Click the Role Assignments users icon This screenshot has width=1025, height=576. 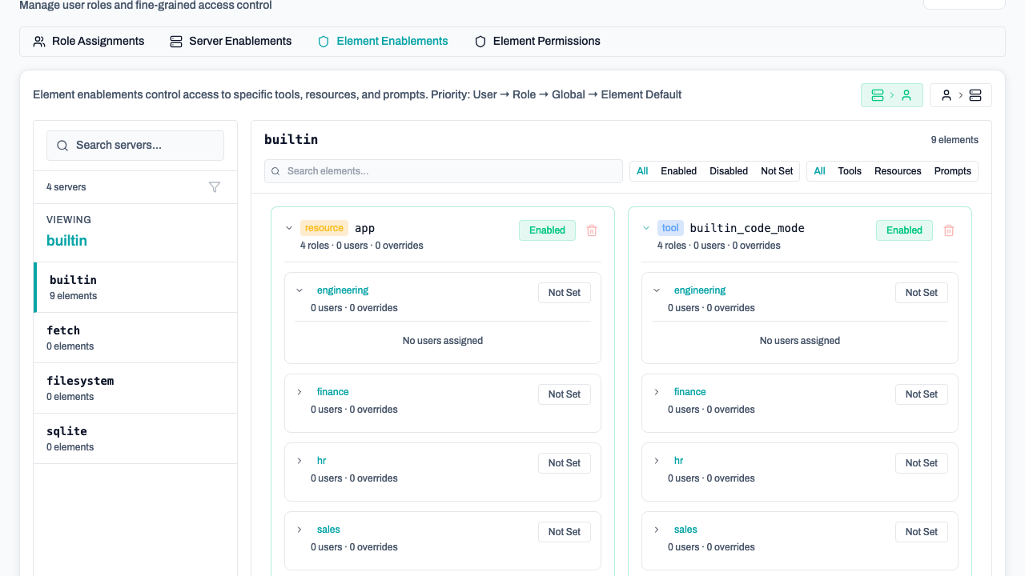pos(39,42)
